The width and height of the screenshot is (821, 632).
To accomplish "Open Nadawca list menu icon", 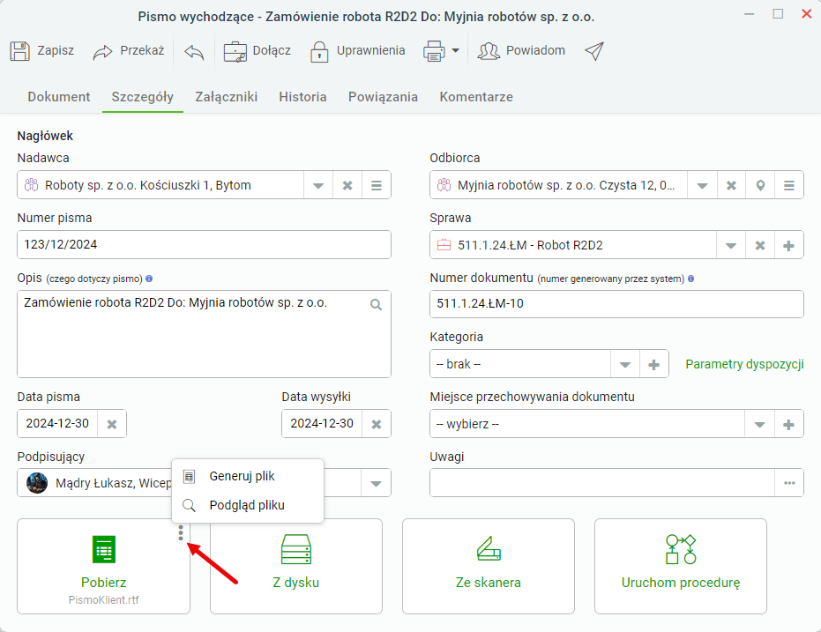I will [x=377, y=185].
